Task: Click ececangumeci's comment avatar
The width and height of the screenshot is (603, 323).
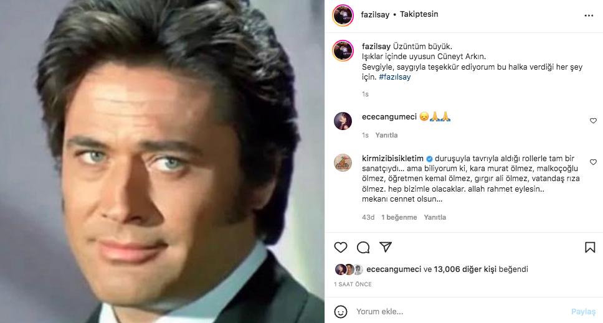Action: [343, 121]
